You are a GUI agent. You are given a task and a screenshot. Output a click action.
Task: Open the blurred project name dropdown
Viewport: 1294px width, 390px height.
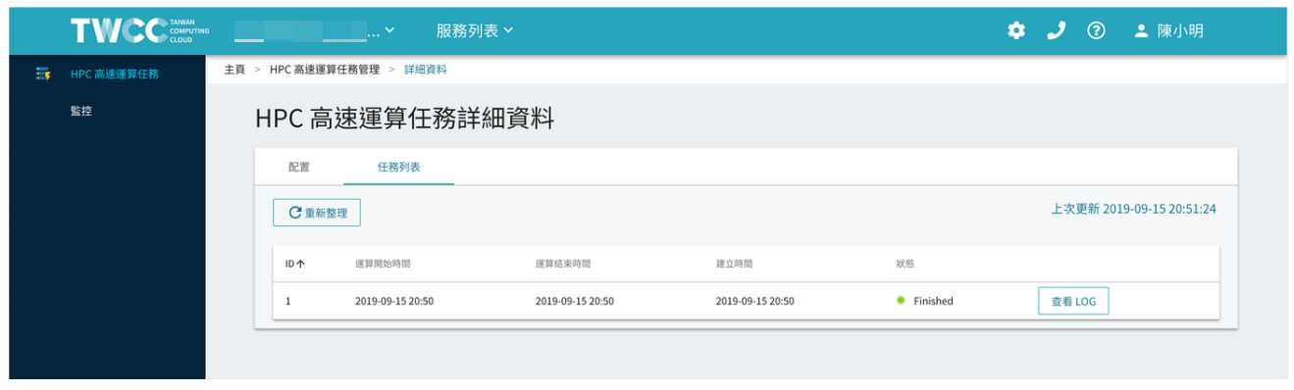(x=315, y=30)
